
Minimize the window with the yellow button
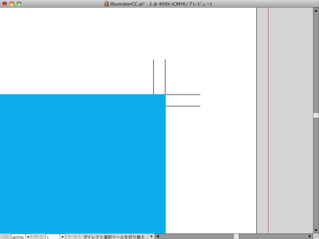point(12,4)
